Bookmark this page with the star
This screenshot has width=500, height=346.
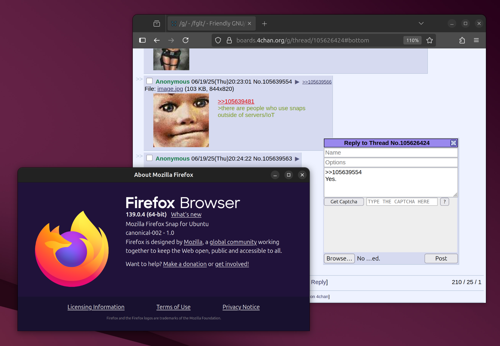click(429, 40)
